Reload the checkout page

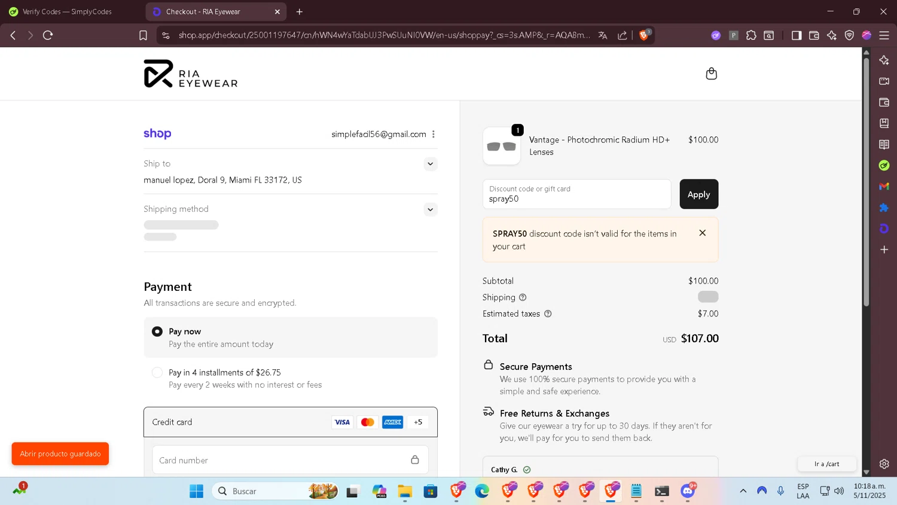(48, 35)
